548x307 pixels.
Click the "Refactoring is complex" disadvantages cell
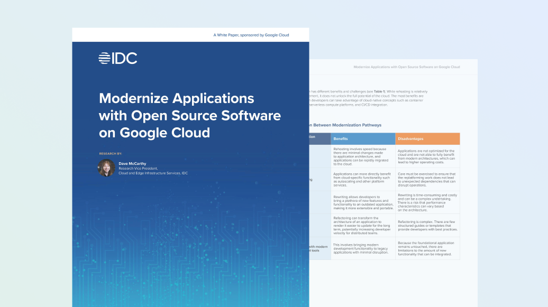click(x=427, y=226)
